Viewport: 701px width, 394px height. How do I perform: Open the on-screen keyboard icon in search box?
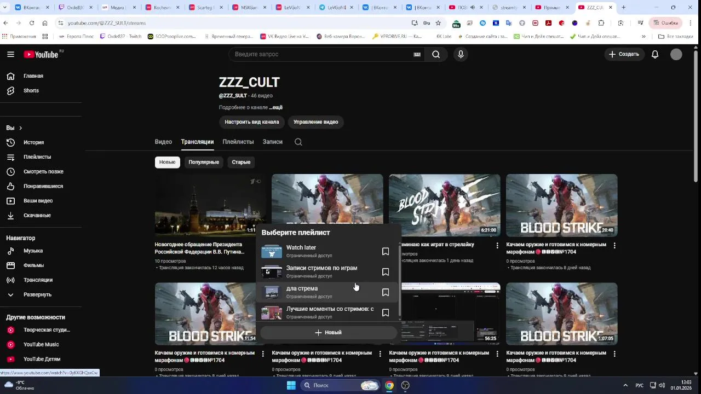tap(417, 54)
